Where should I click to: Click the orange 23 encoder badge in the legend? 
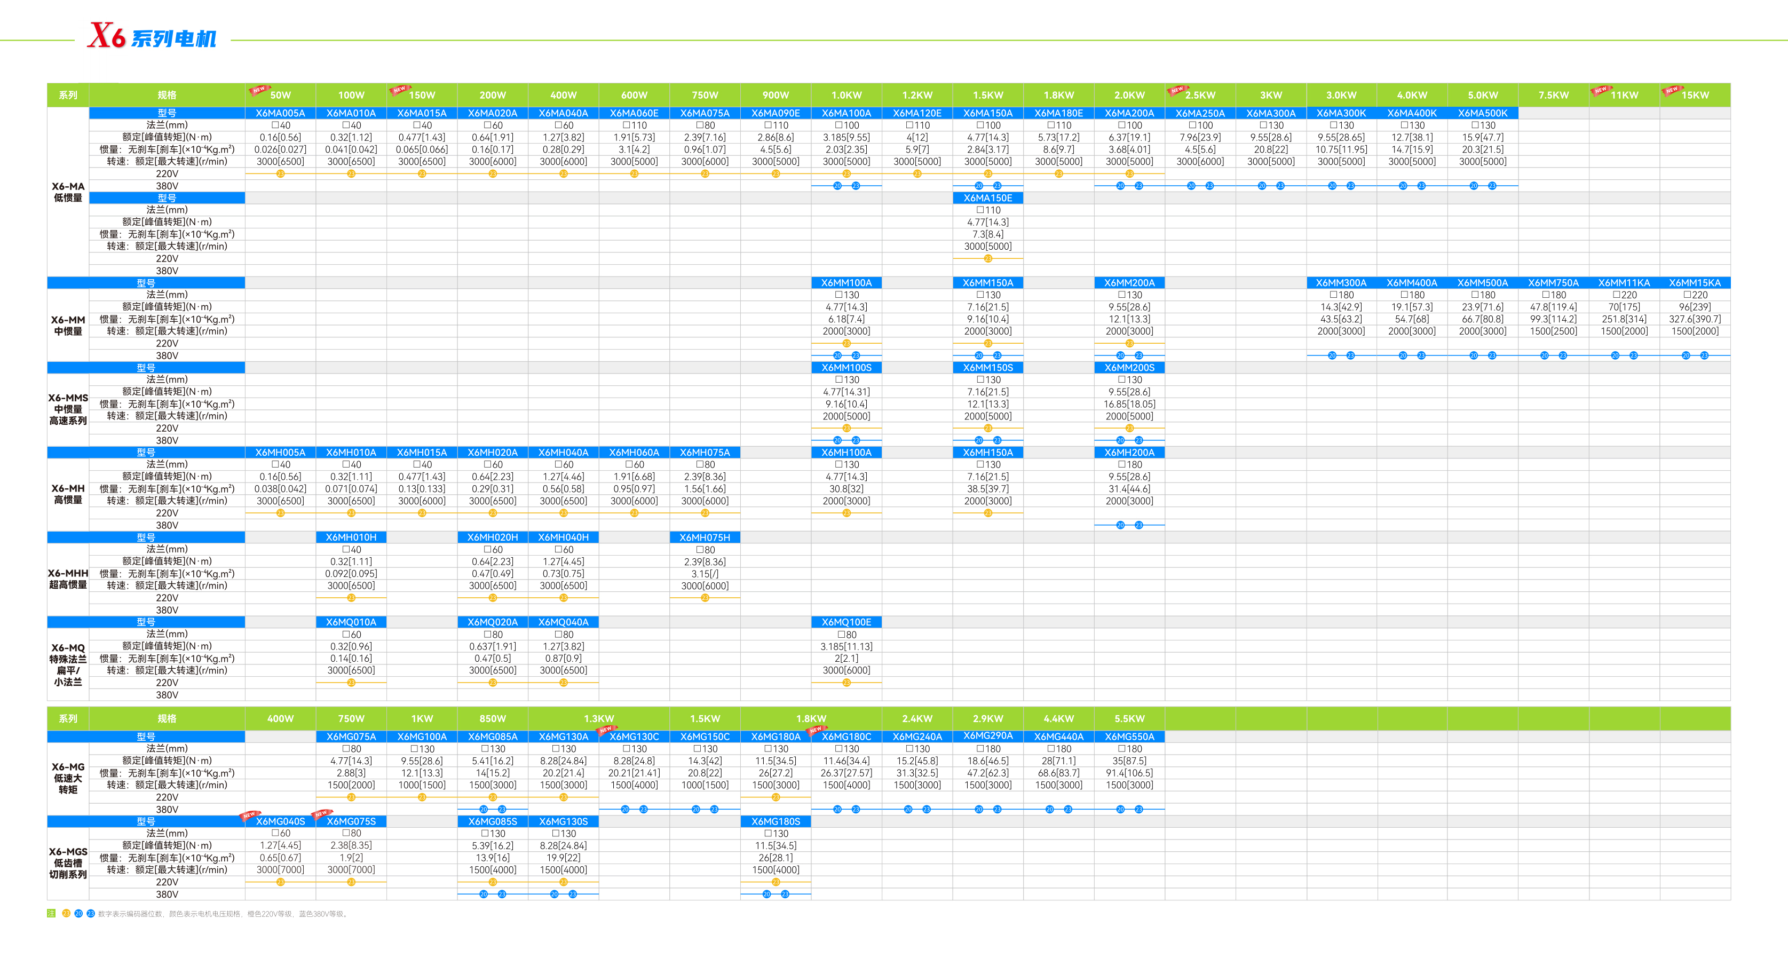(x=66, y=914)
